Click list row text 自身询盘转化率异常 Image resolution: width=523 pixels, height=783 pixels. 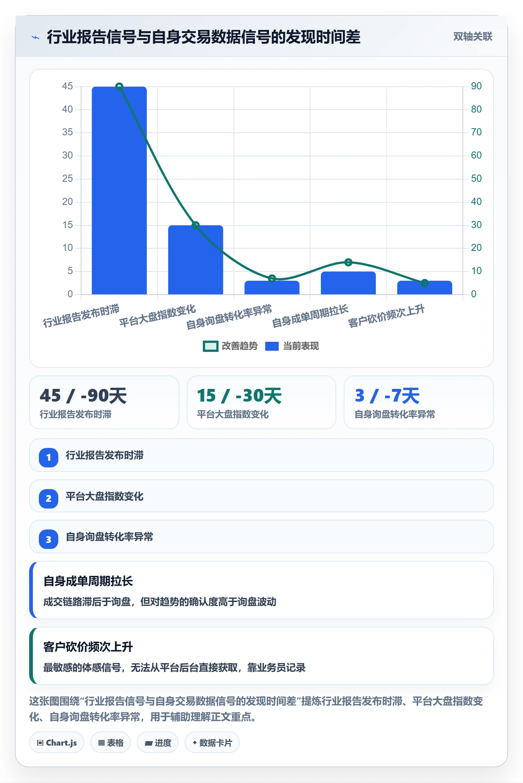tap(109, 537)
